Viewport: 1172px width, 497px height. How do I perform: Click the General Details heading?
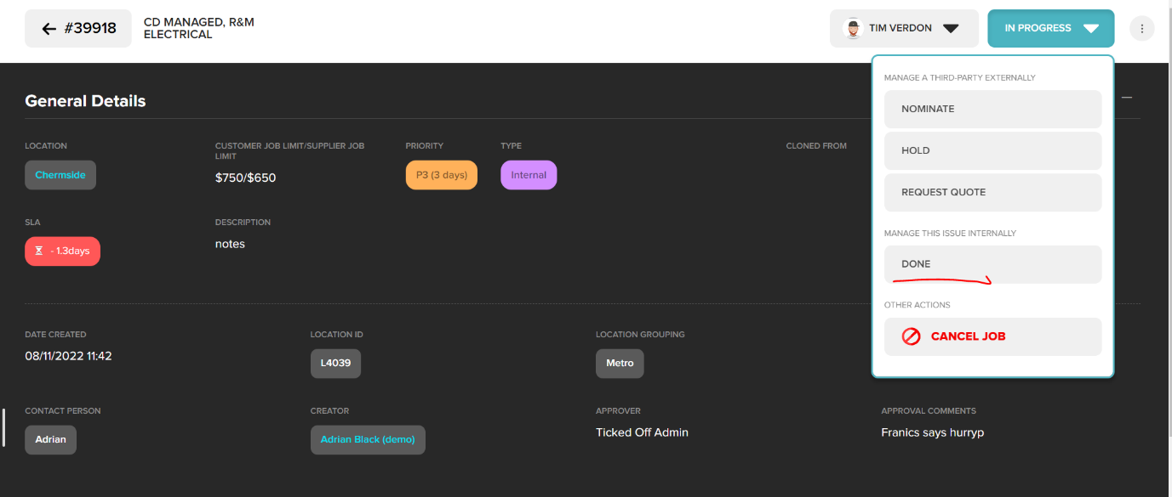pos(85,101)
